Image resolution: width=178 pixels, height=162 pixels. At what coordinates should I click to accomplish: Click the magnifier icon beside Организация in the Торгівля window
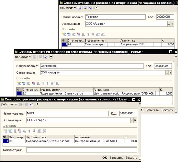point(172,24)
